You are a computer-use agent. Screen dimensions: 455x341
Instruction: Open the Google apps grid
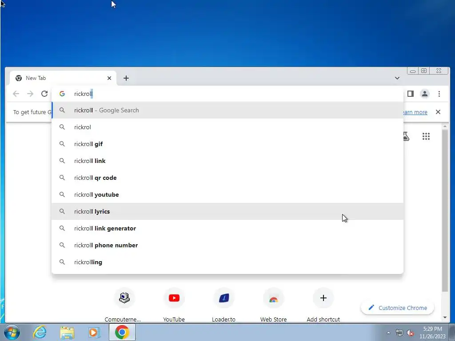426,136
